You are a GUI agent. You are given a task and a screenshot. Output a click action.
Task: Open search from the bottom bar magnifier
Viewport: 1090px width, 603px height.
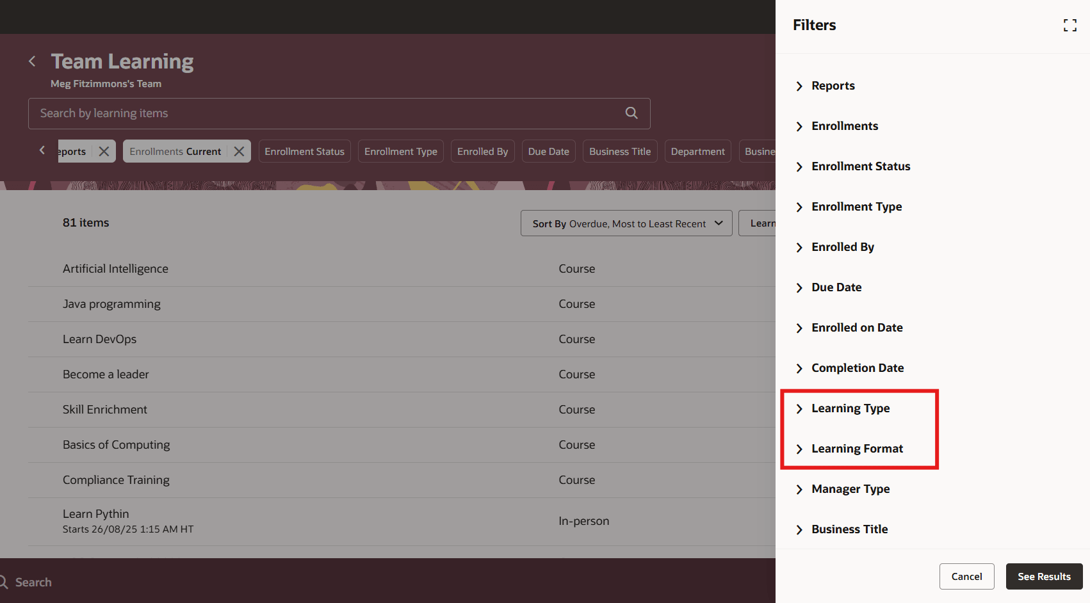click(6, 582)
